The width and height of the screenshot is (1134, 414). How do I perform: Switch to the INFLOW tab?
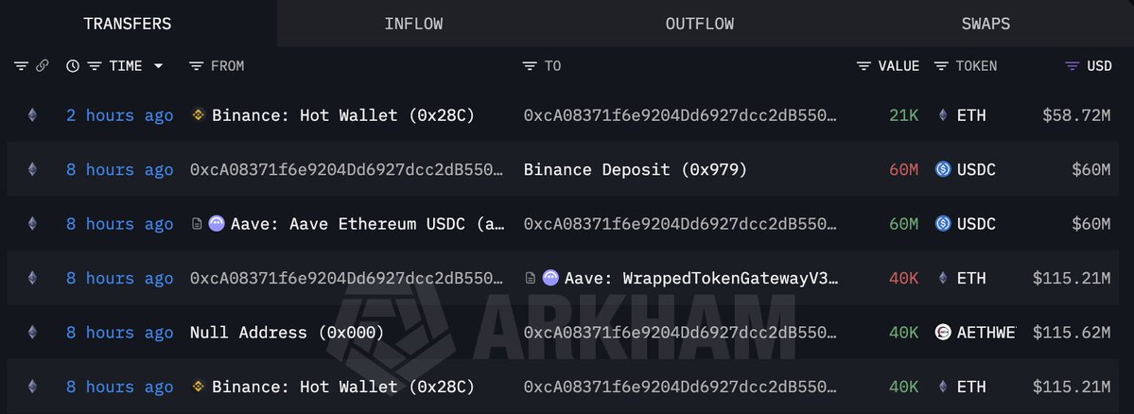pos(413,24)
